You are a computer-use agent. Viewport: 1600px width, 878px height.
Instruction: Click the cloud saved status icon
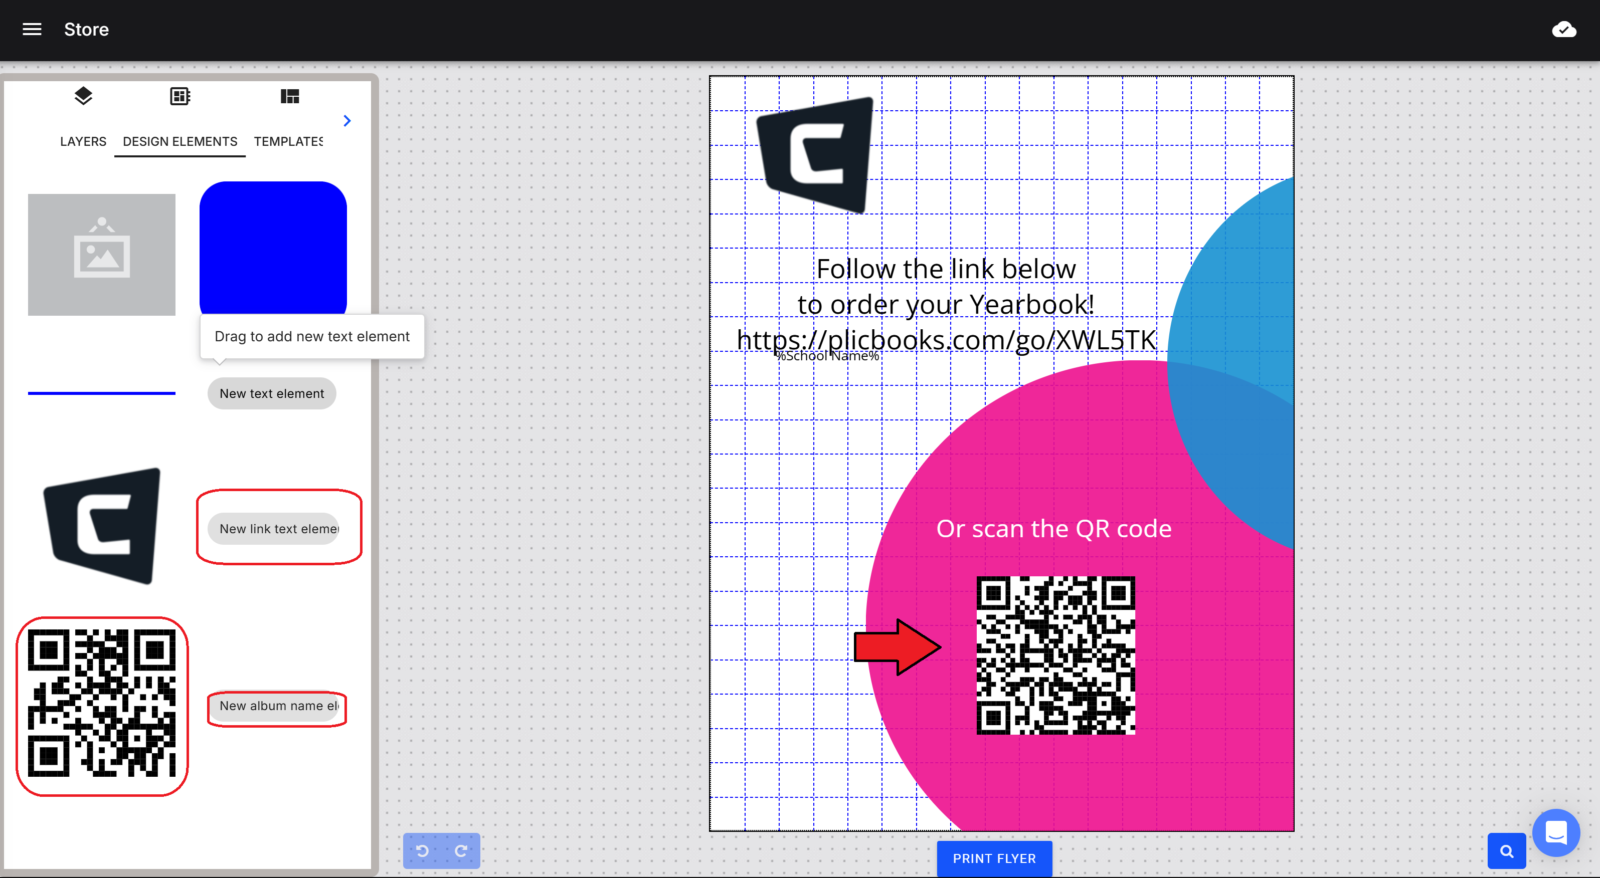click(1563, 29)
